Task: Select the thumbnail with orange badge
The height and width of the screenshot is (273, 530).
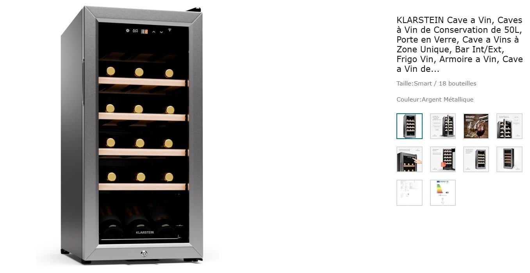Action: tap(443, 159)
